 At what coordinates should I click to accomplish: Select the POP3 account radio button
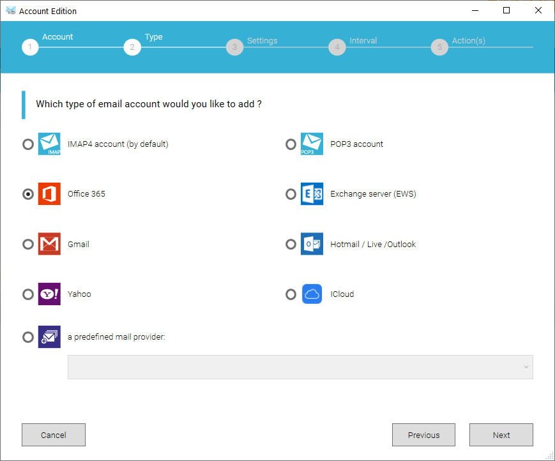point(291,144)
